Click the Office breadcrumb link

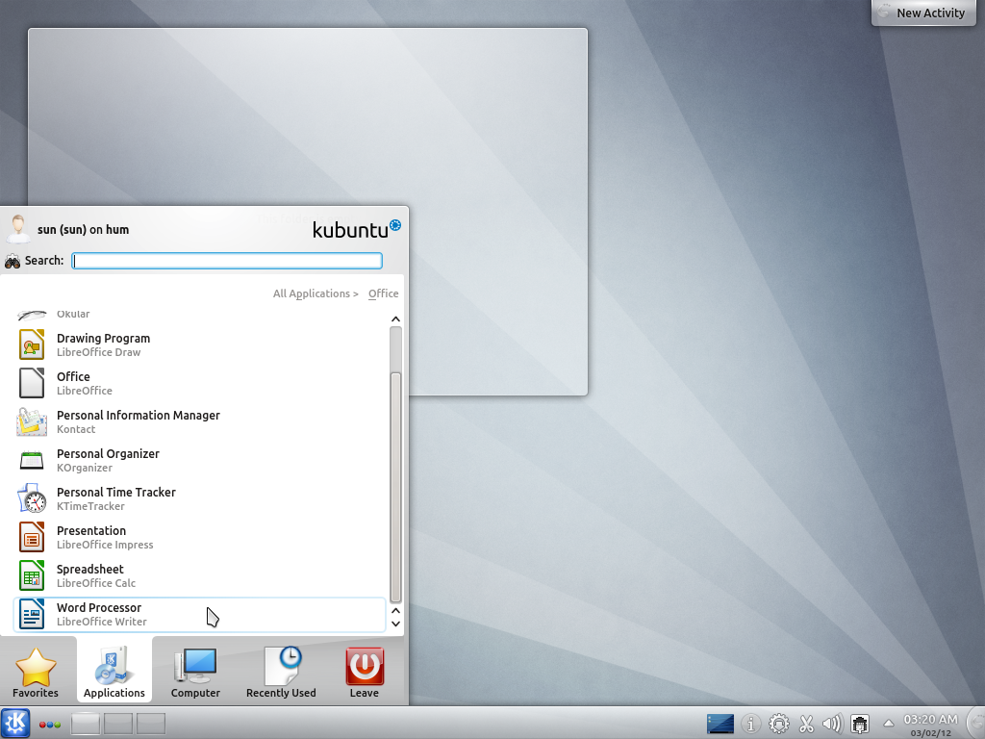click(383, 293)
